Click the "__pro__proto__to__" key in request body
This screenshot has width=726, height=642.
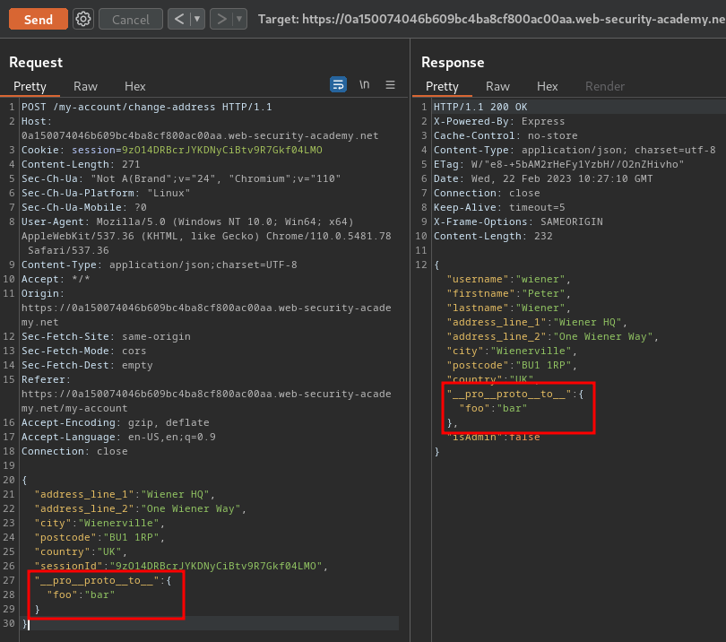pyautogui.click(x=97, y=580)
